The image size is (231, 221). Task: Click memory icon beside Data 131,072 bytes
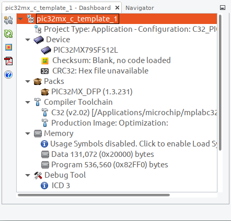point(45,154)
